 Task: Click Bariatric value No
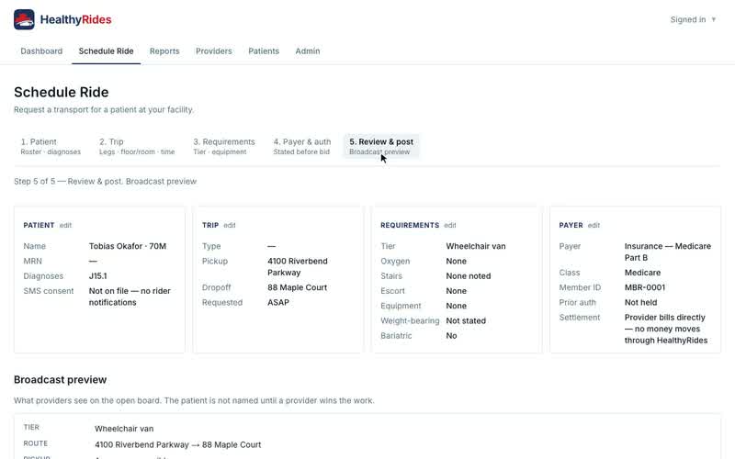coord(451,336)
